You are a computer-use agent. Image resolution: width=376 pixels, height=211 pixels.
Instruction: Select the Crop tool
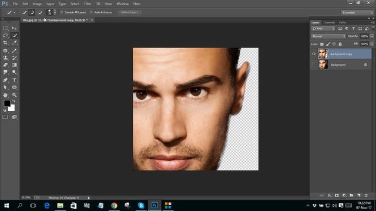(5, 43)
